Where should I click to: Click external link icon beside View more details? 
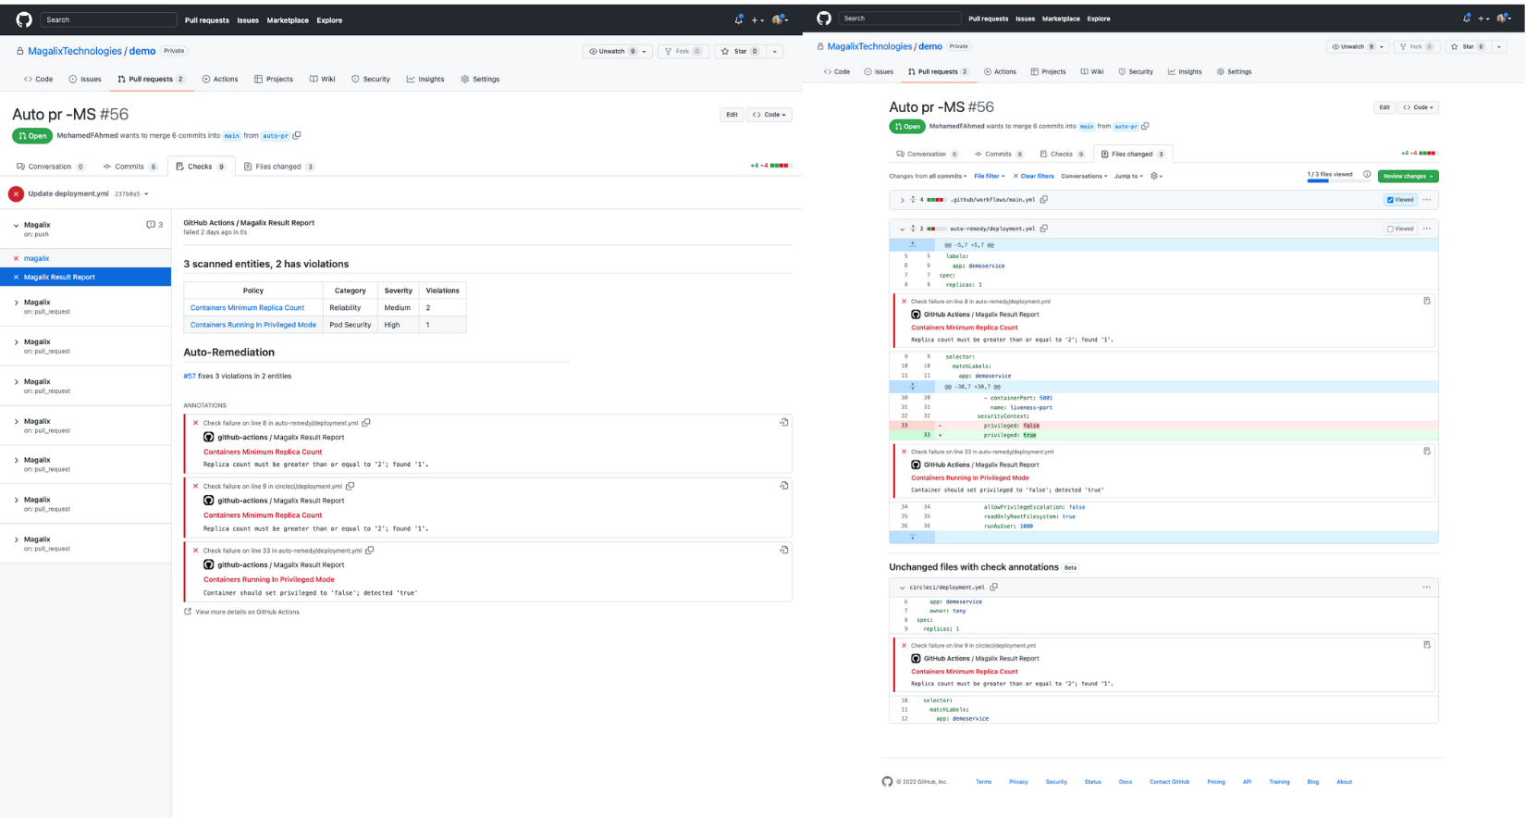click(188, 612)
